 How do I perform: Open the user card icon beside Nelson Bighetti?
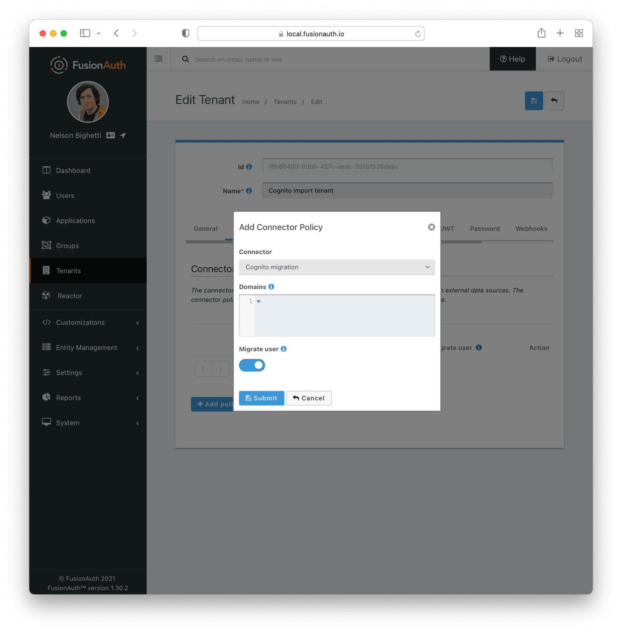[x=111, y=135]
